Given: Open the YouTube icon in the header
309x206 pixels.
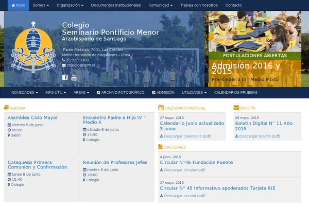Looking at the screenshot, I should click(x=74, y=77).
